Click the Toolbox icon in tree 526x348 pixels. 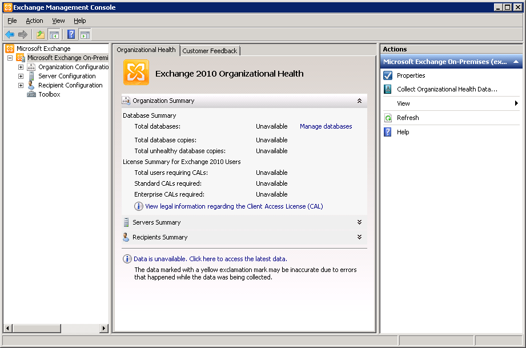31,94
